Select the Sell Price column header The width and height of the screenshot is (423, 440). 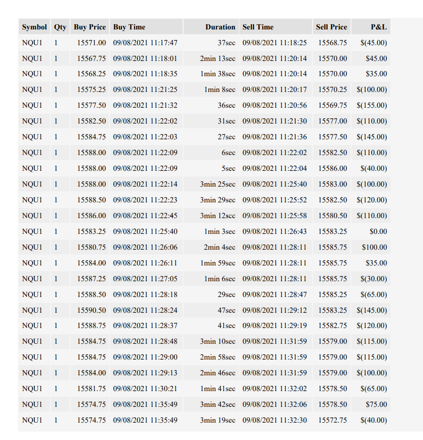tap(331, 27)
